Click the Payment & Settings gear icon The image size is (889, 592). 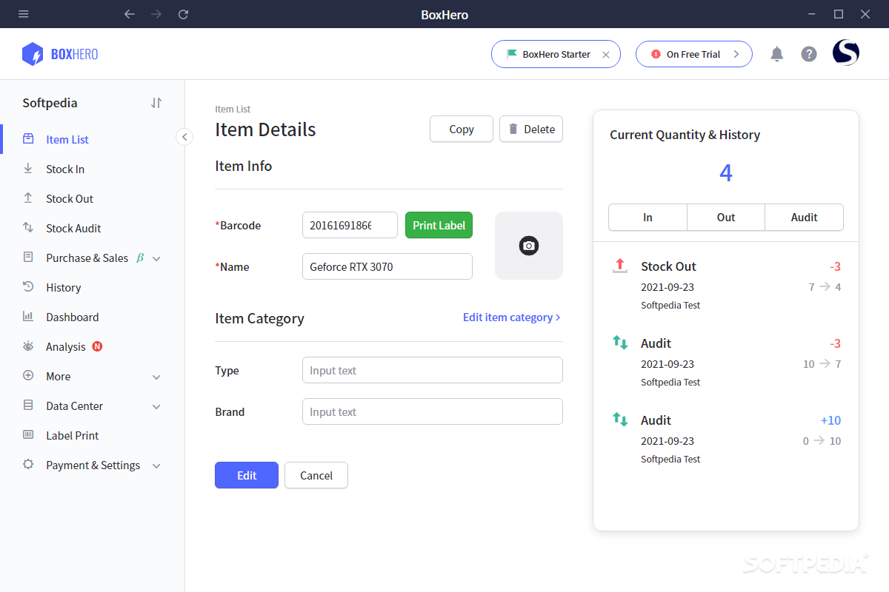point(28,464)
